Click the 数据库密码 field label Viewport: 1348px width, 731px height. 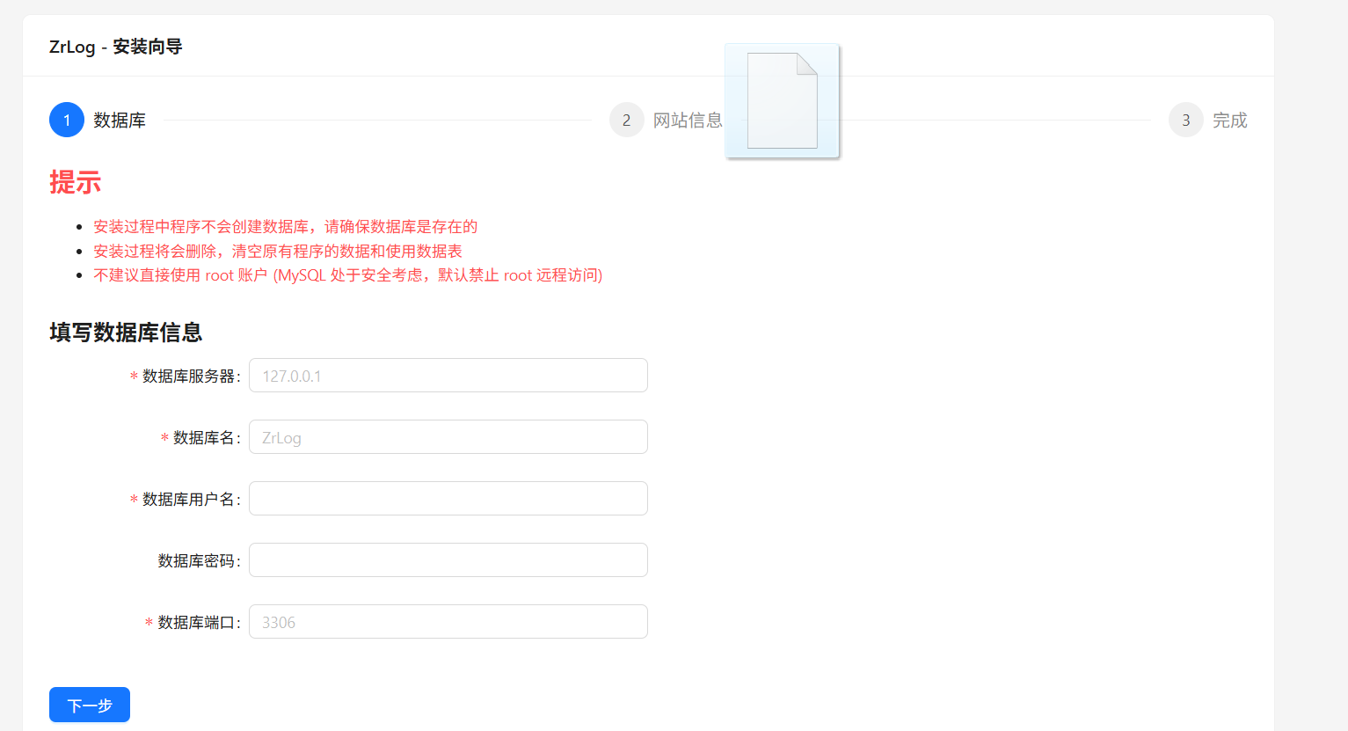[198, 561]
